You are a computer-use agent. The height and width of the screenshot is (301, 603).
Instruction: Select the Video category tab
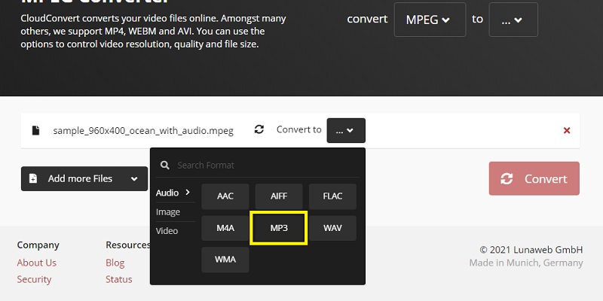coord(167,231)
